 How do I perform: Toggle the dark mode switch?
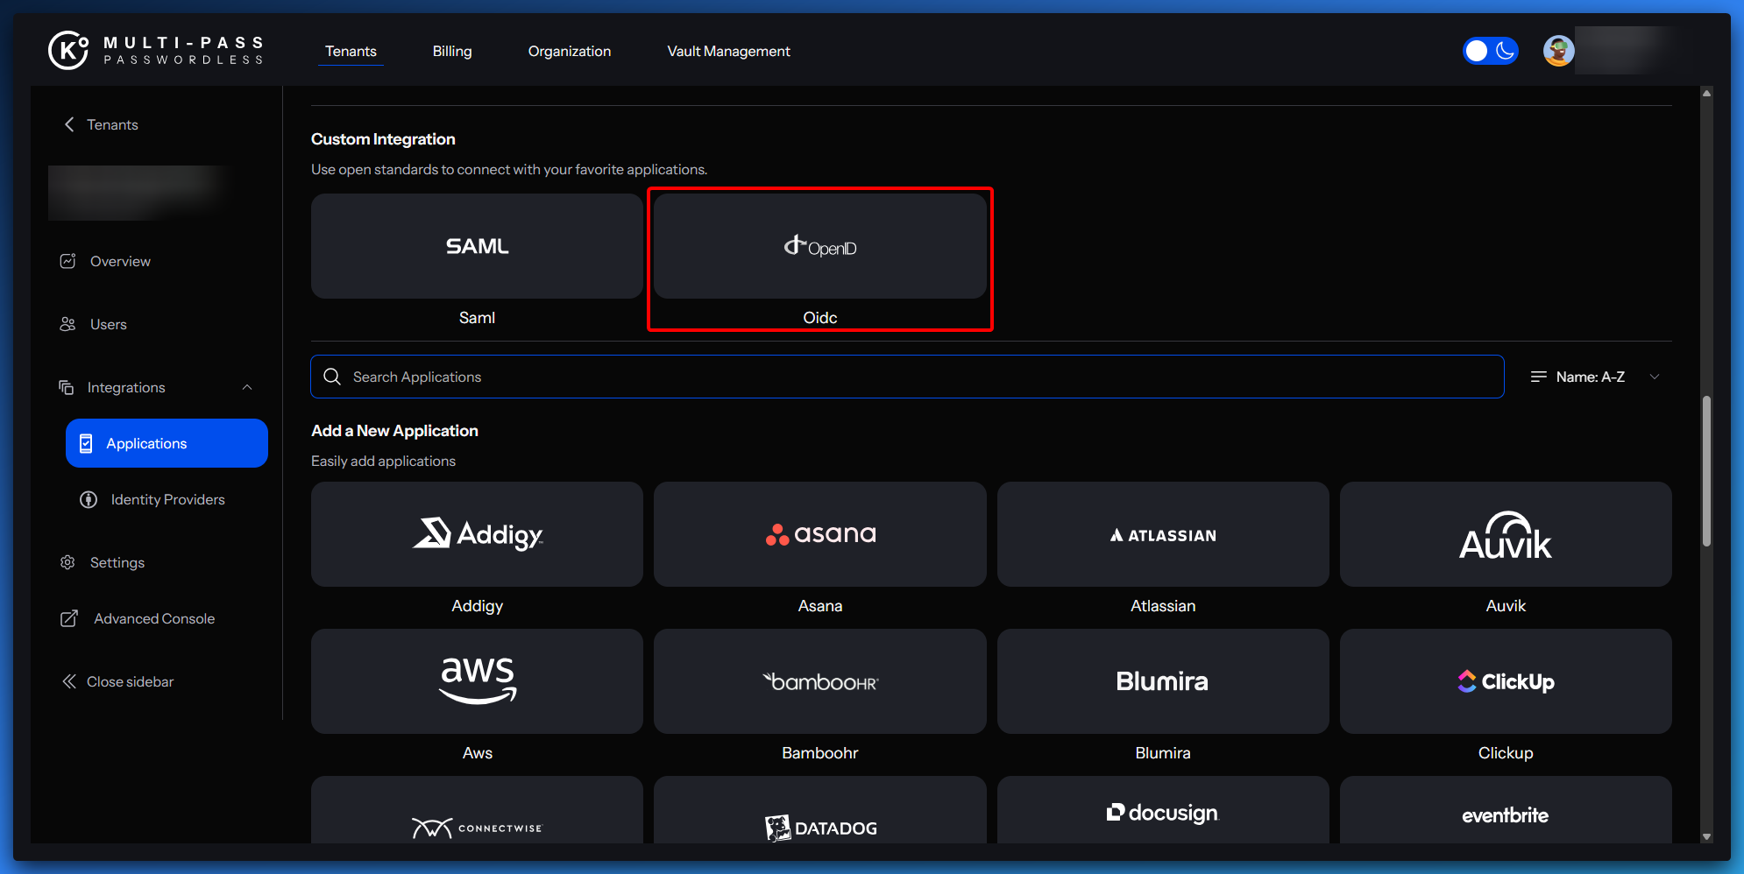click(x=1490, y=51)
